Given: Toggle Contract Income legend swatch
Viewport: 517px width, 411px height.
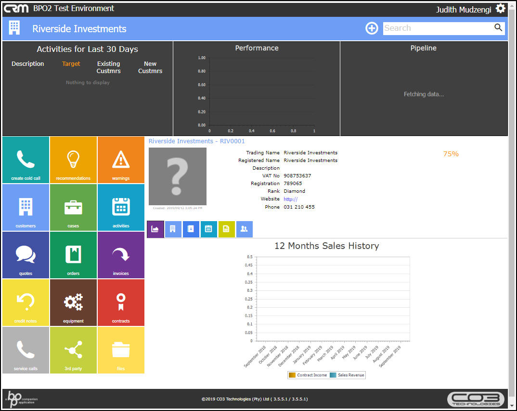Looking at the screenshot, I should pyautogui.click(x=292, y=375).
